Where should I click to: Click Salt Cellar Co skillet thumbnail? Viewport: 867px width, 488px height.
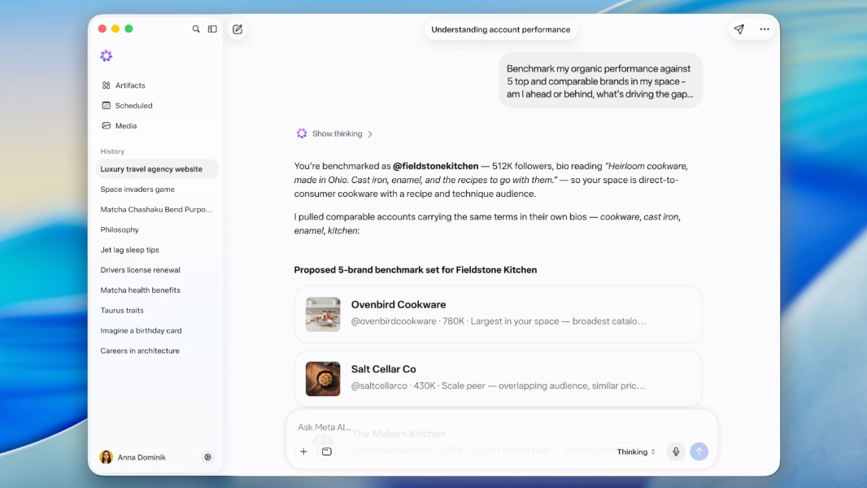323,378
